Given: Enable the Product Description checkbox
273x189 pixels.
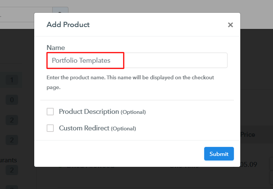Looking at the screenshot, I should 50,112.
